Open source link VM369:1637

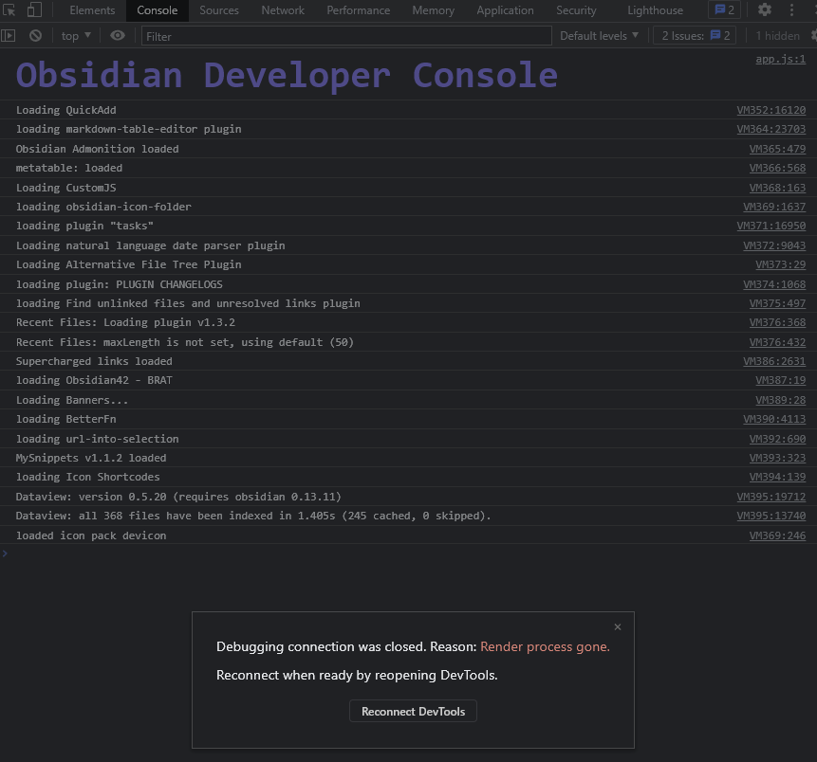[x=774, y=207]
